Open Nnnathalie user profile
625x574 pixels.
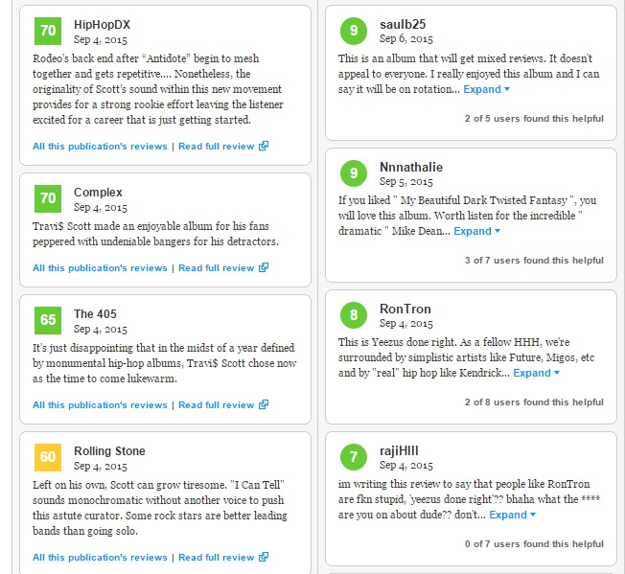tap(410, 167)
